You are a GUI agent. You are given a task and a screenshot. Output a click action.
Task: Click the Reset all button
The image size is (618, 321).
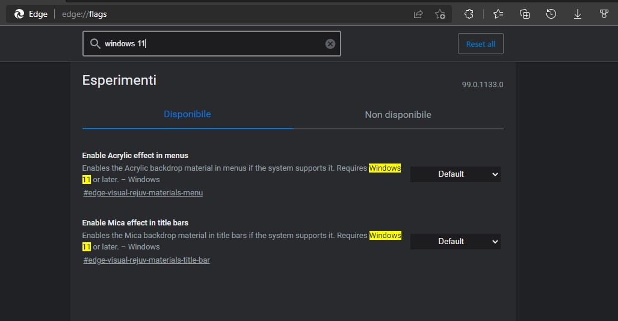[x=480, y=44]
